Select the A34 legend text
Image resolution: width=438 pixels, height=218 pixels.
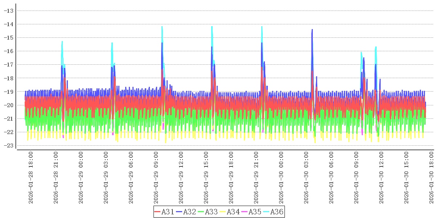point(233,212)
